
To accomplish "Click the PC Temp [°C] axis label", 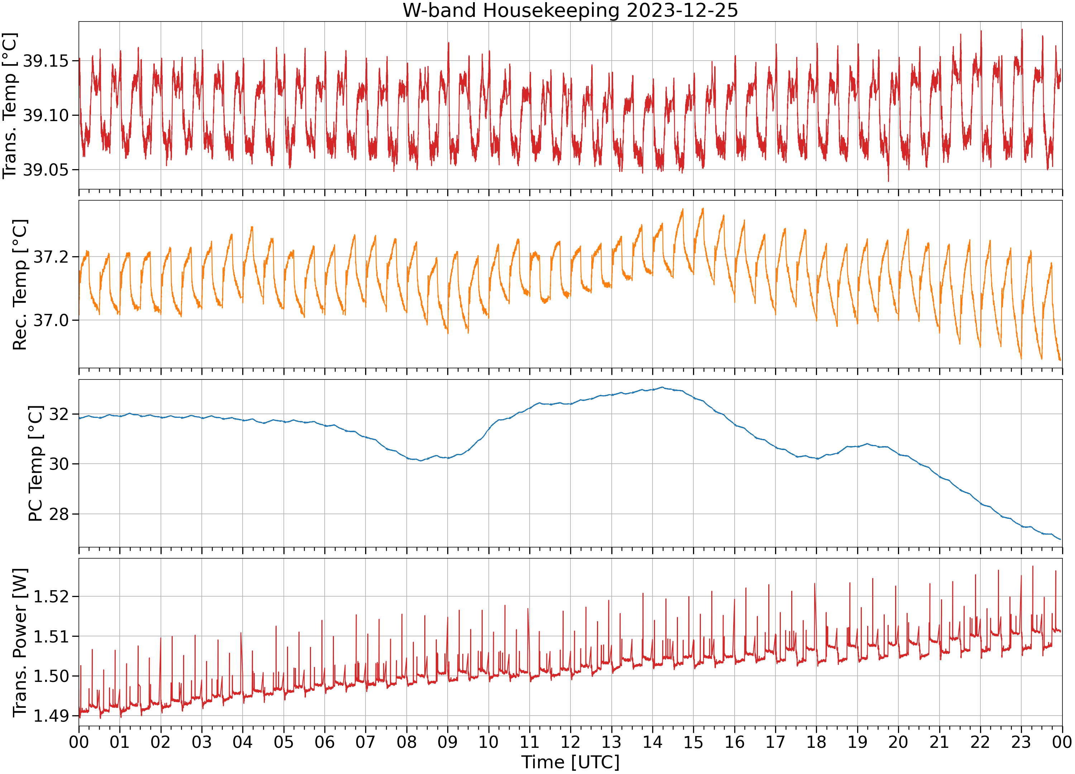I will [x=35, y=463].
